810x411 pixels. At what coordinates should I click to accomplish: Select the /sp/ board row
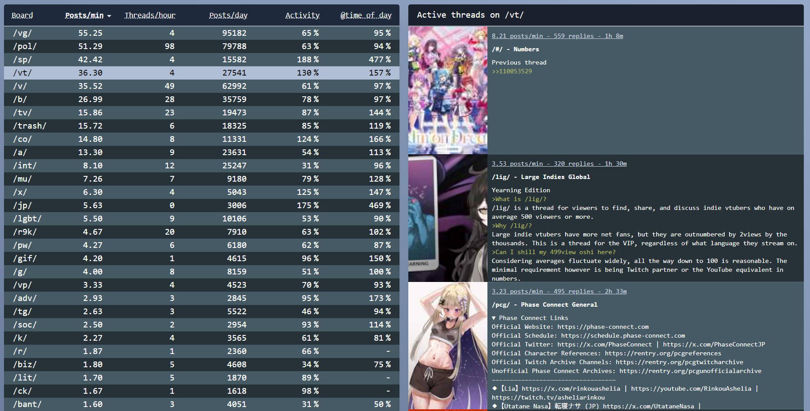click(202, 60)
